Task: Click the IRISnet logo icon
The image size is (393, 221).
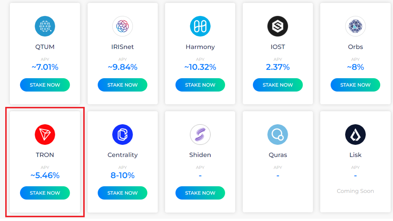Action: 122,26
